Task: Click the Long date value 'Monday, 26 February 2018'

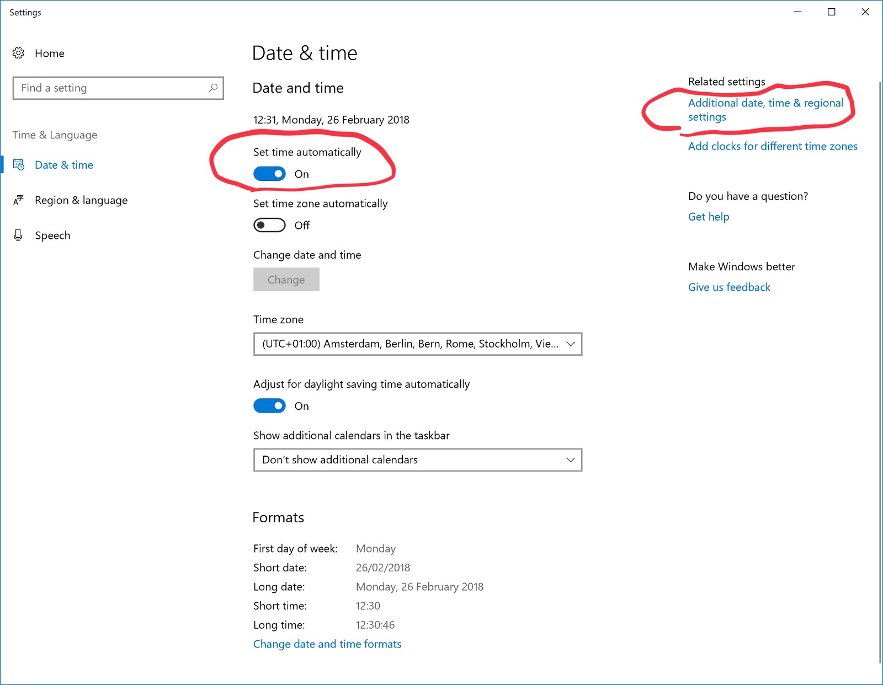Action: pyautogui.click(x=419, y=587)
